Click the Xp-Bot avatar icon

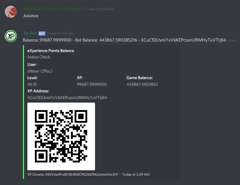click(x=11, y=36)
